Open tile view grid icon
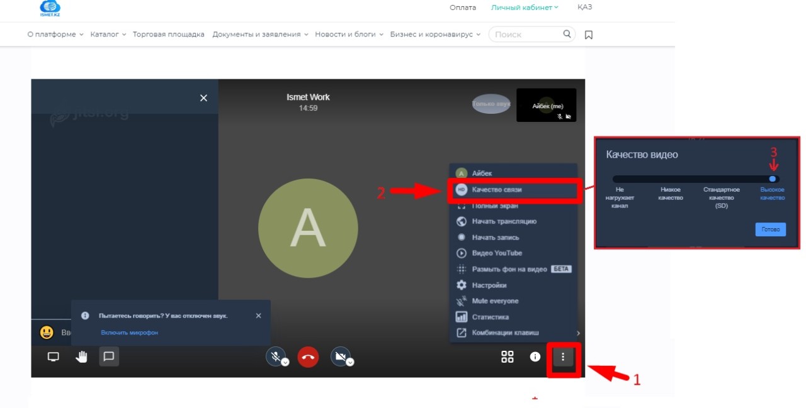Image resolution: width=806 pixels, height=408 pixels. coord(507,357)
